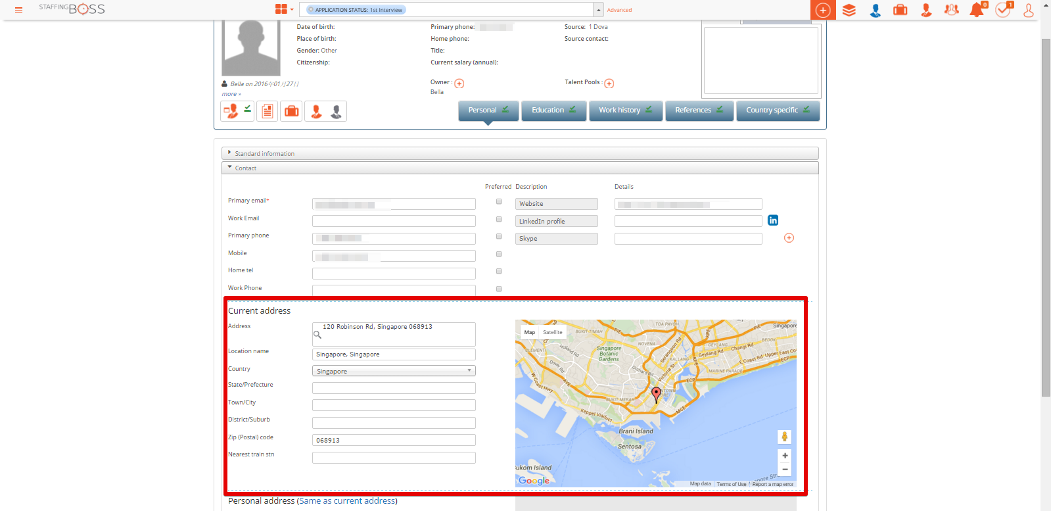Click the Same as current address link
1051x511 pixels.
point(348,501)
